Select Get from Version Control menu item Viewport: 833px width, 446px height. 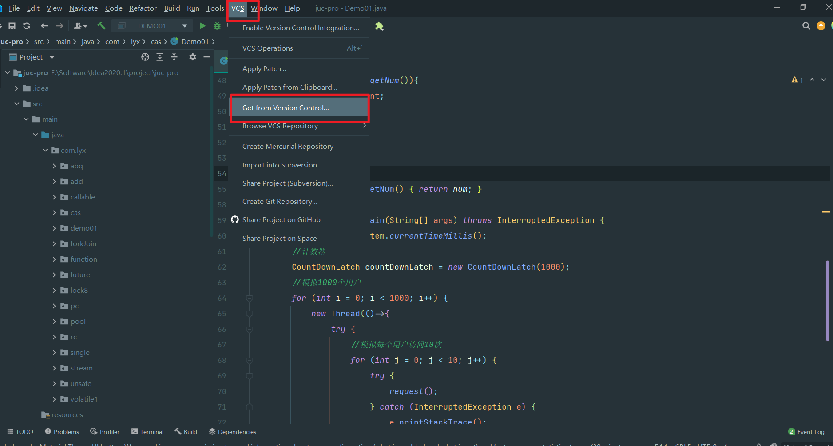(x=299, y=108)
